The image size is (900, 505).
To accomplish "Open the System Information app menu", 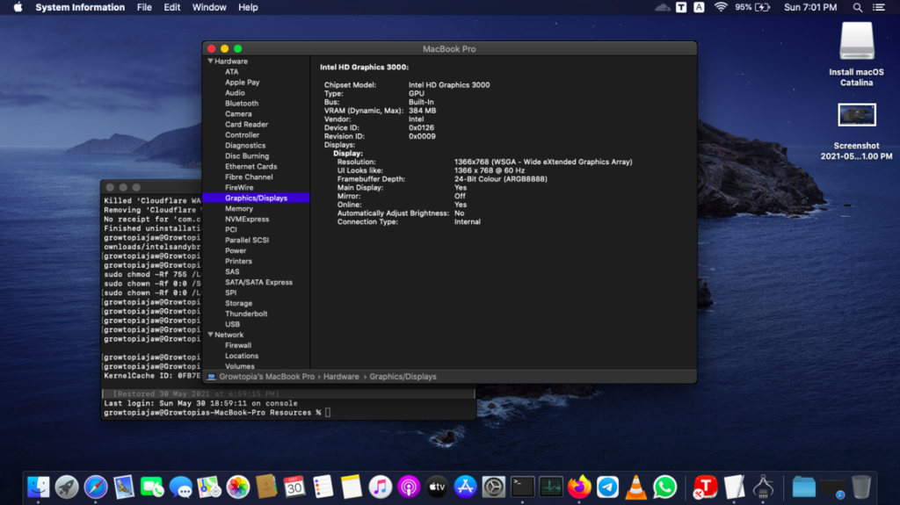I will pyautogui.click(x=80, y=7).
